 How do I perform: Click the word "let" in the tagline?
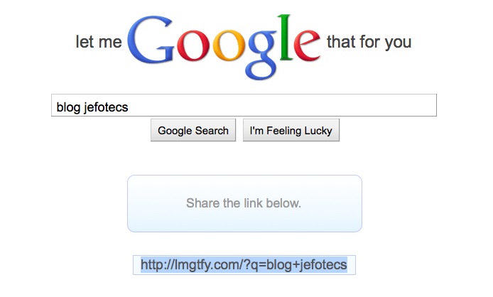[84, 43]
